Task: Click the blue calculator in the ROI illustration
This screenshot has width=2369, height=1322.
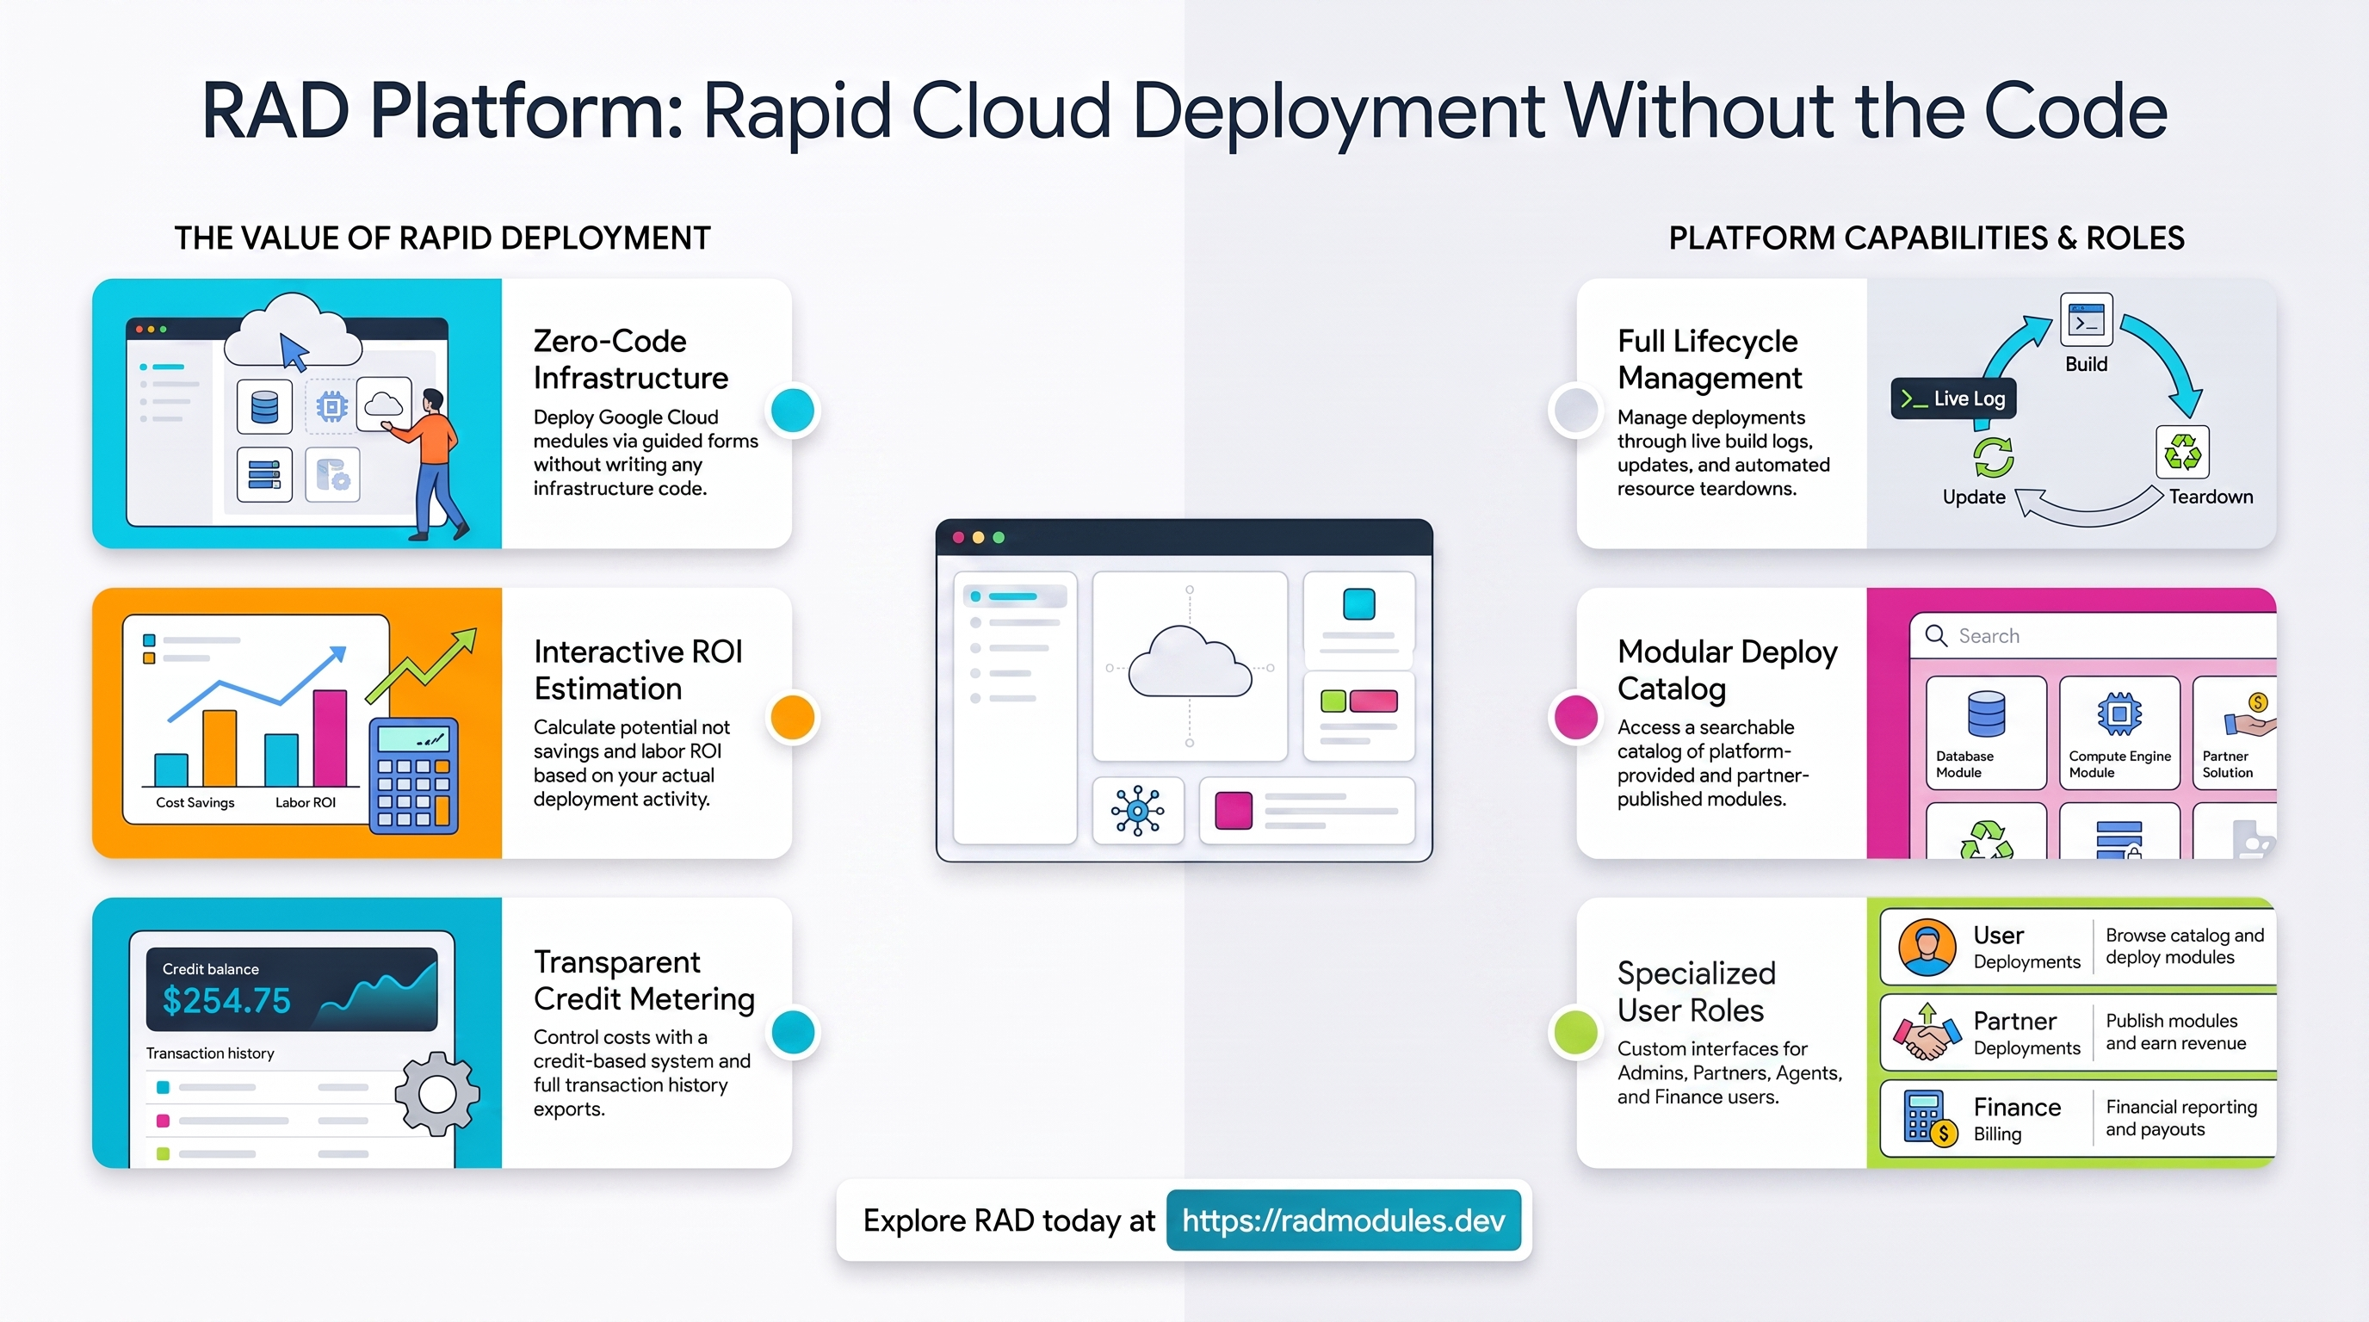Action: click(413, 775)
